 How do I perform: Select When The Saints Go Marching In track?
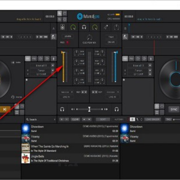click(x=70, y=148)
